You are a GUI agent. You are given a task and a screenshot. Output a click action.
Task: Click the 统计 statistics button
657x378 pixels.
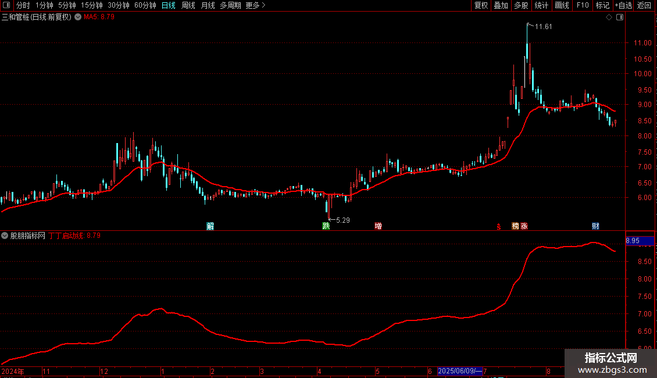(x=541, y=5)
